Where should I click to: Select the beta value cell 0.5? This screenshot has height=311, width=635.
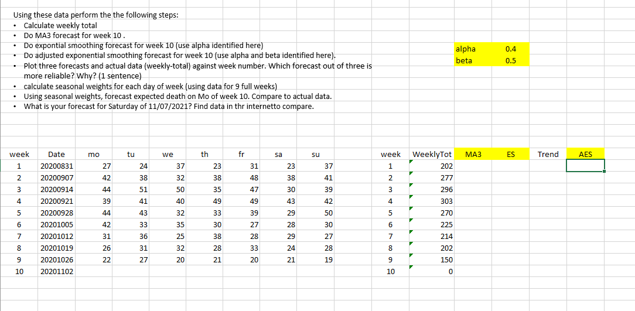point(511,61)
